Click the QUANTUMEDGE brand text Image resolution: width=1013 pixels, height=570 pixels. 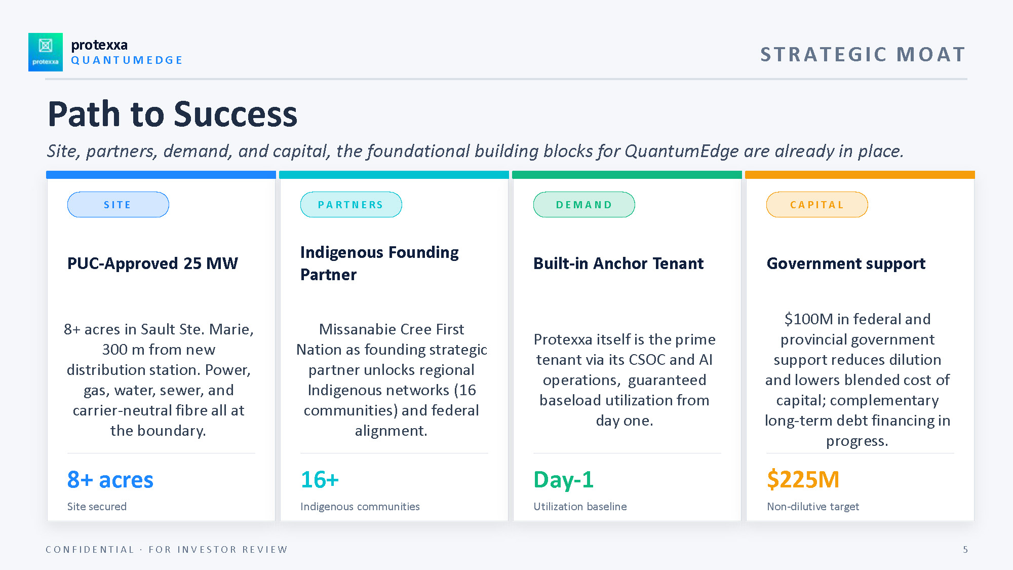click(127, 60)
